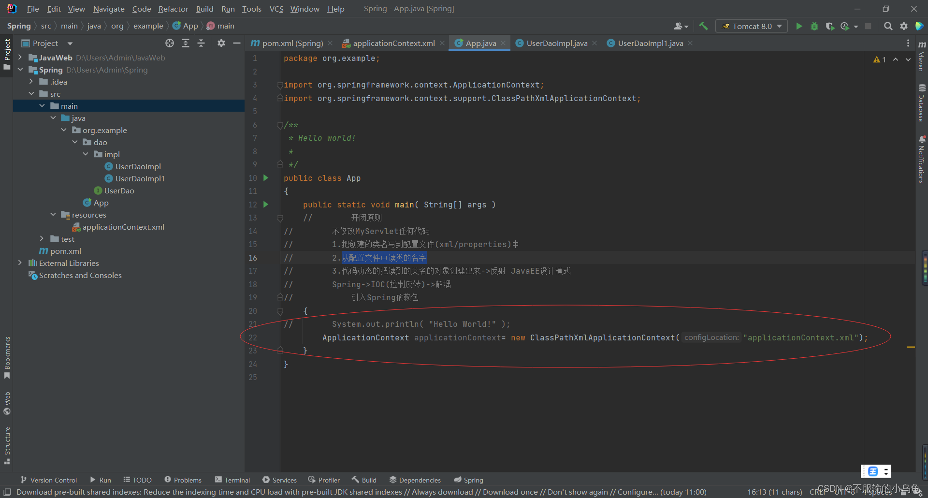Viewport: 928px width, 498px height.
Task: Fold the main method block at line 20
Action: [x=280, y=311]
